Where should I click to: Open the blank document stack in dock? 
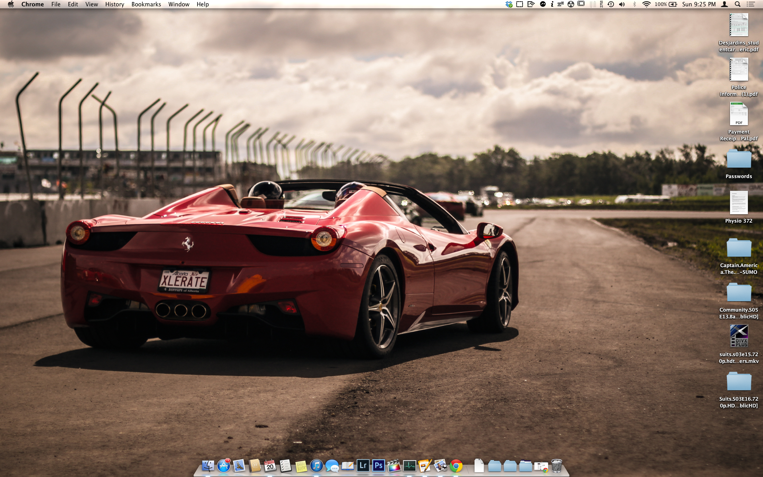click(479, 465)
